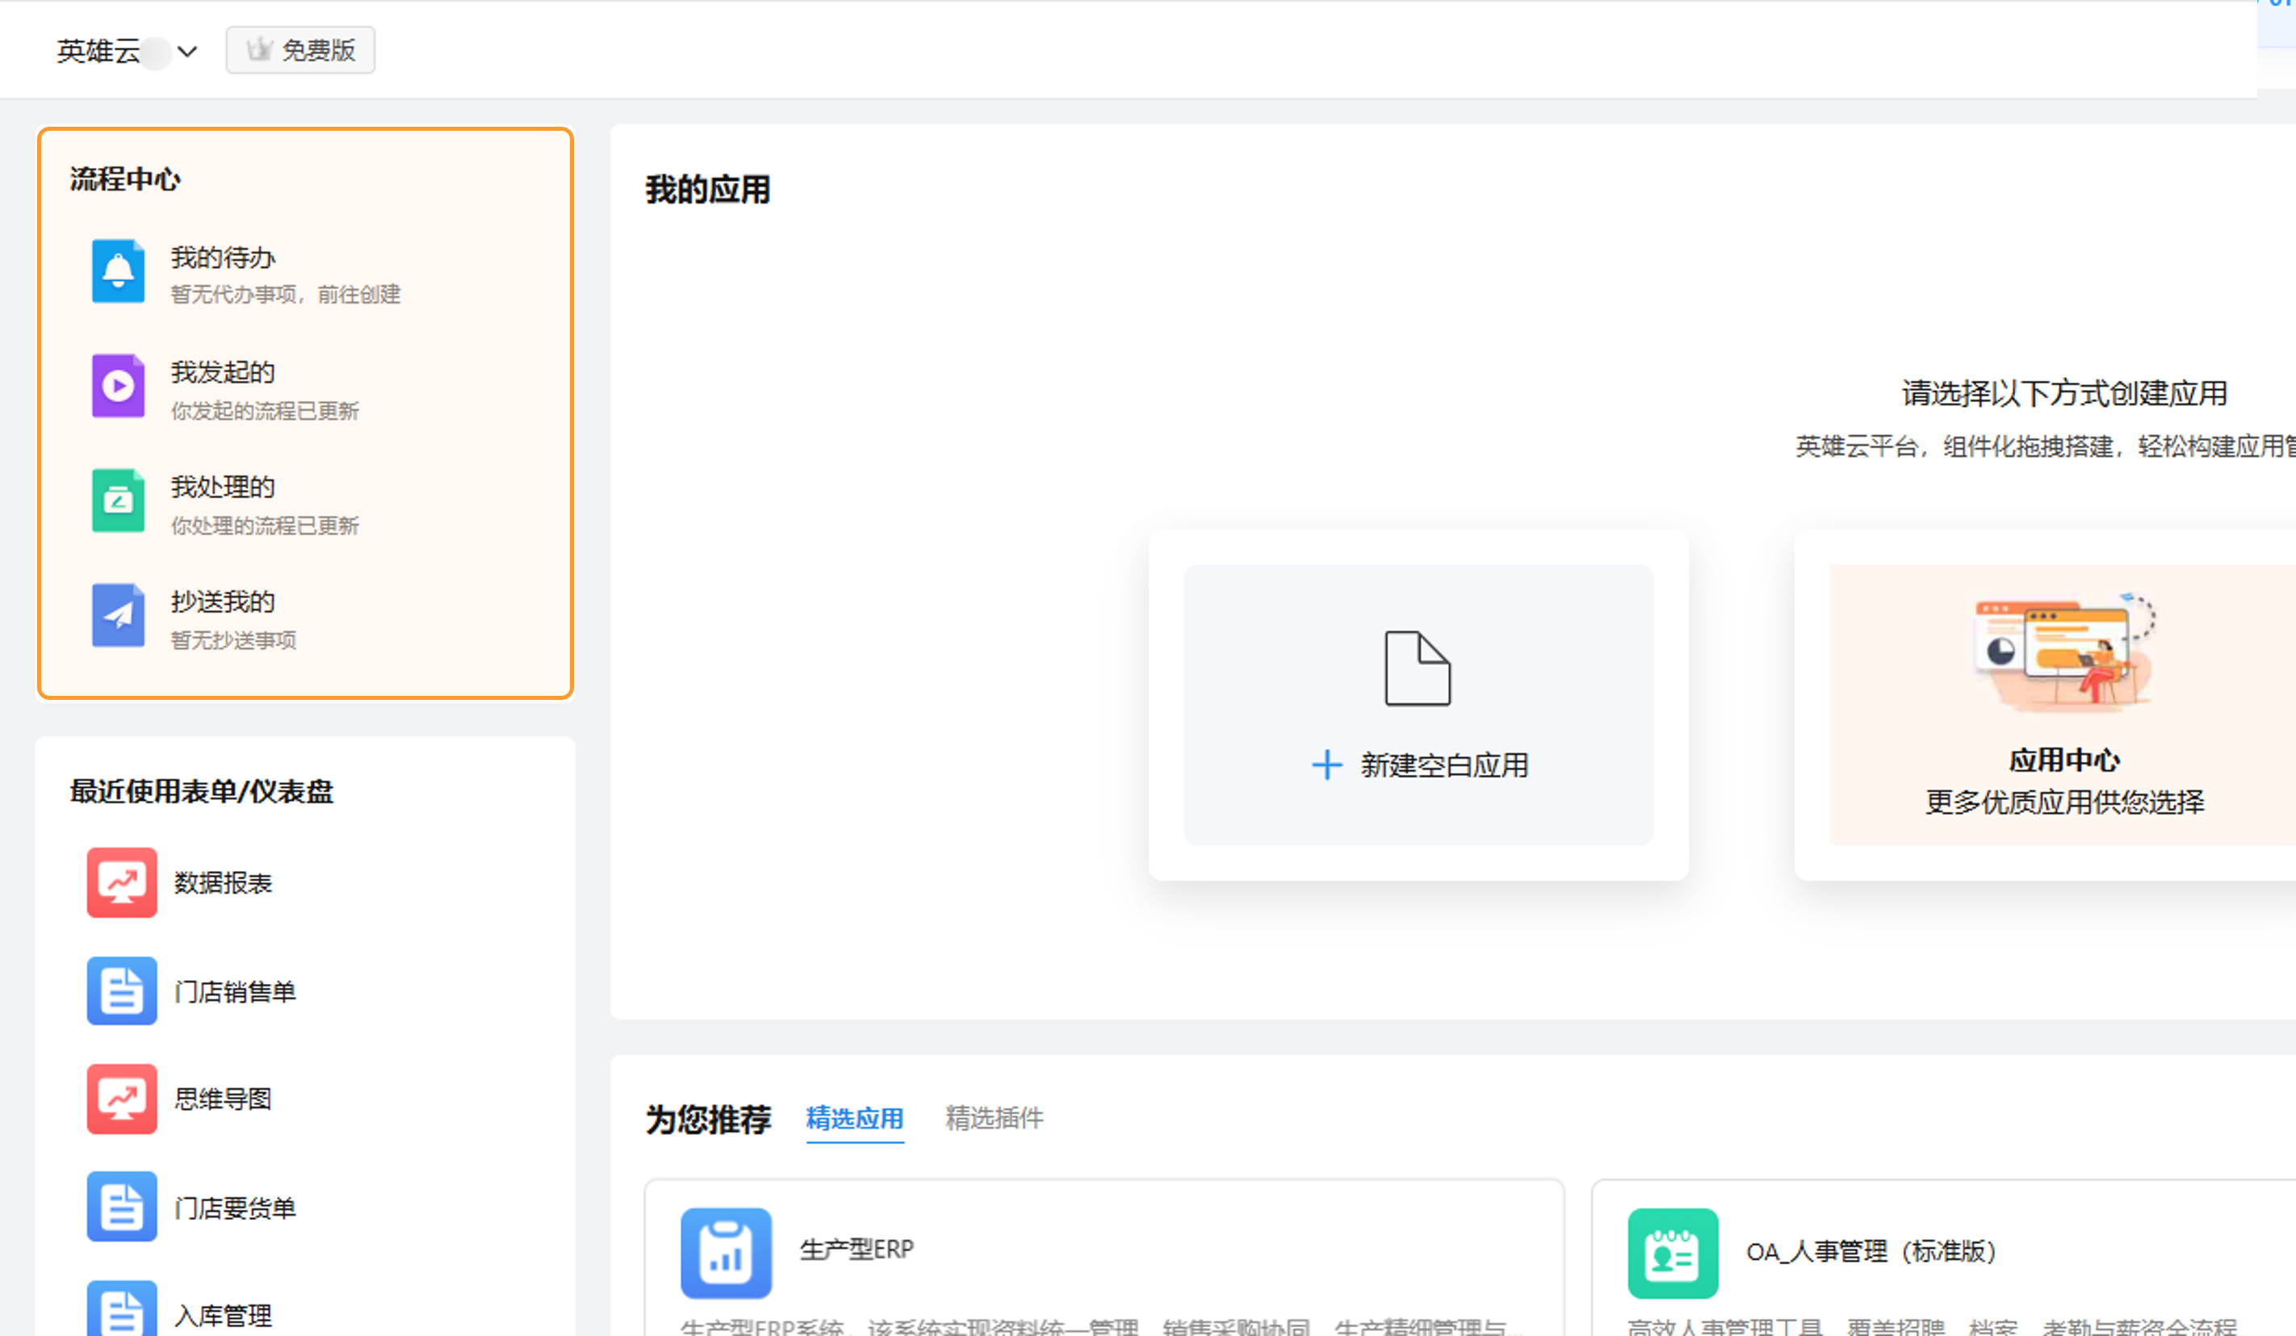Open the 门店销售单 form icon
The height and width of the screenshot is (1336, 2296).
121,990
